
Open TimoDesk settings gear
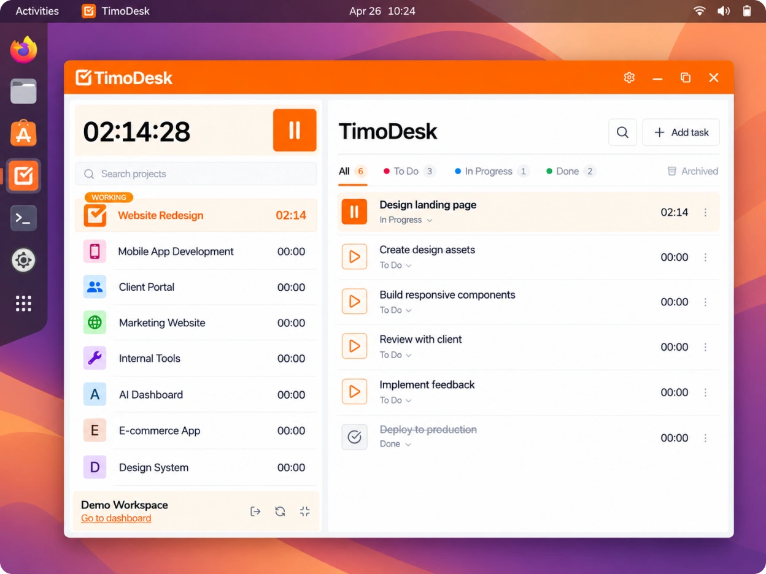[629, 77]
